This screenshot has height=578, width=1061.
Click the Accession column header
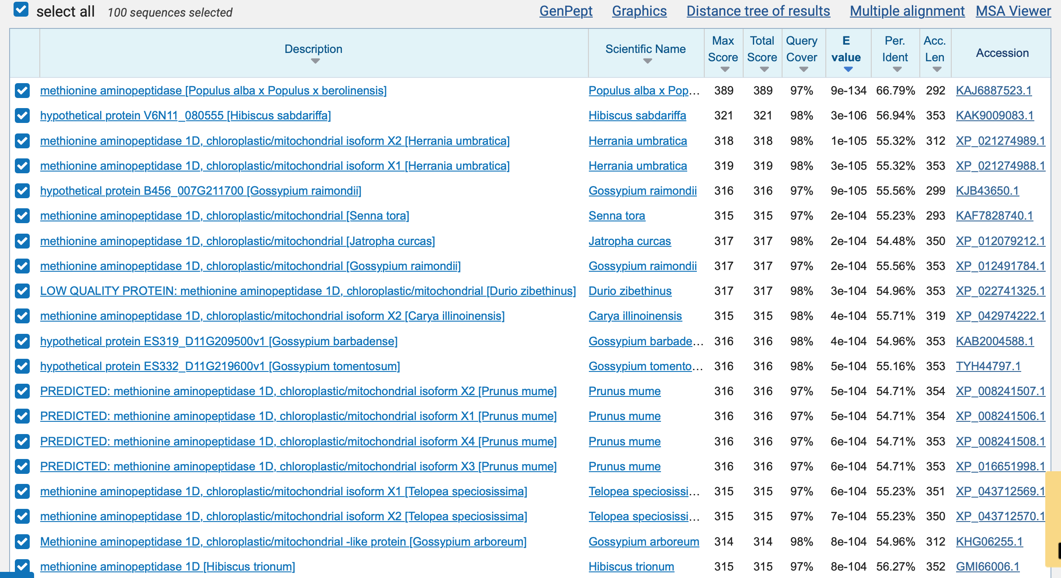click(1002, 53)
